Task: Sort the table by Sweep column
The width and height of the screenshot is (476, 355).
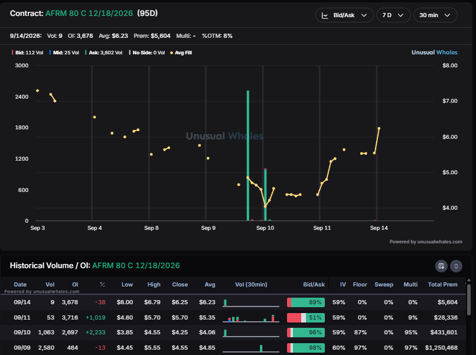Action: [x=384, y=285]
